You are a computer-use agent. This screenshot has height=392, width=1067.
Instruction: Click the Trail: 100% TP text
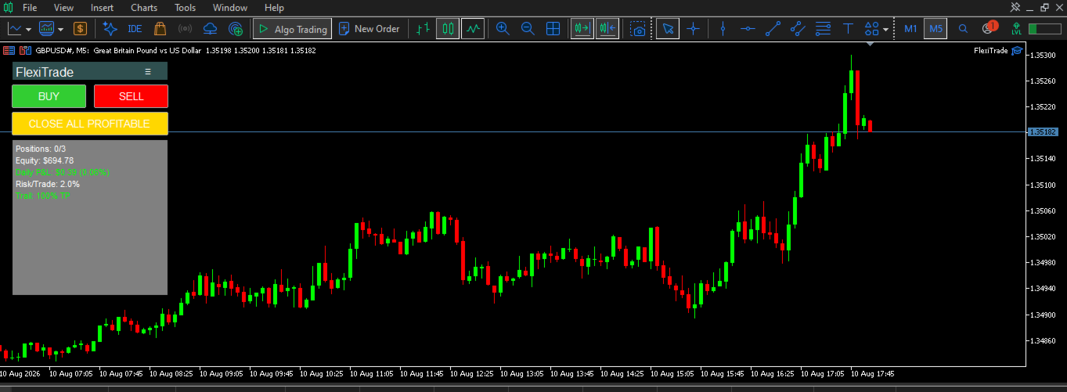pos(42,196)
